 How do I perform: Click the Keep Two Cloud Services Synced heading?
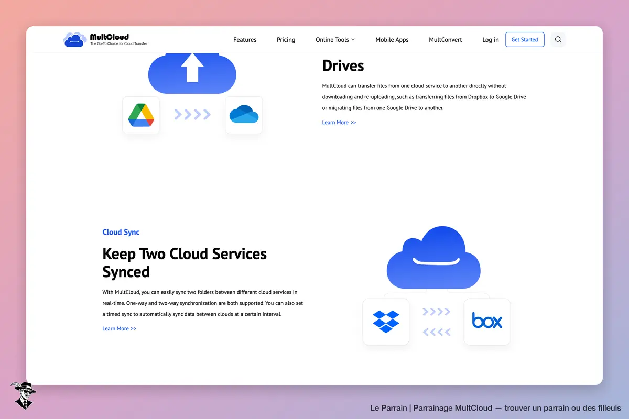click(185, 263)
